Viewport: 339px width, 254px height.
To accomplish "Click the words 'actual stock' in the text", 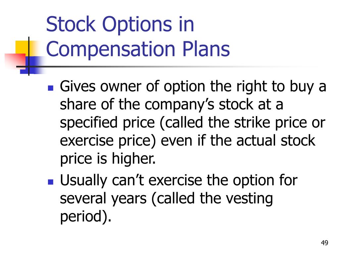I will click(276, 141).
